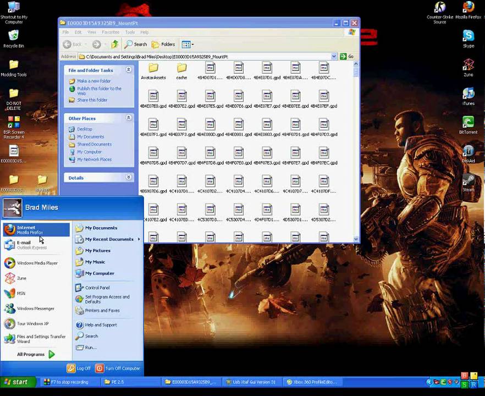Screen dimensions: 485x396
Task: Select Counter-Strike Source desktop icon
Action: [x=439, y=13]
